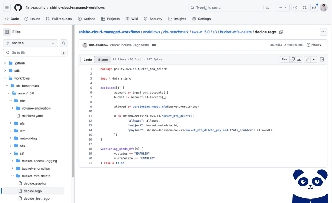The image size is (332, 203).
Task: Expand the bucket-access-logging folder
Action: tap(13, 161)
